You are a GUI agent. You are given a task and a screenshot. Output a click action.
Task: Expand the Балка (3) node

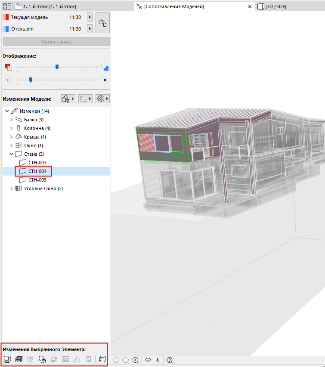pos(11,120)
